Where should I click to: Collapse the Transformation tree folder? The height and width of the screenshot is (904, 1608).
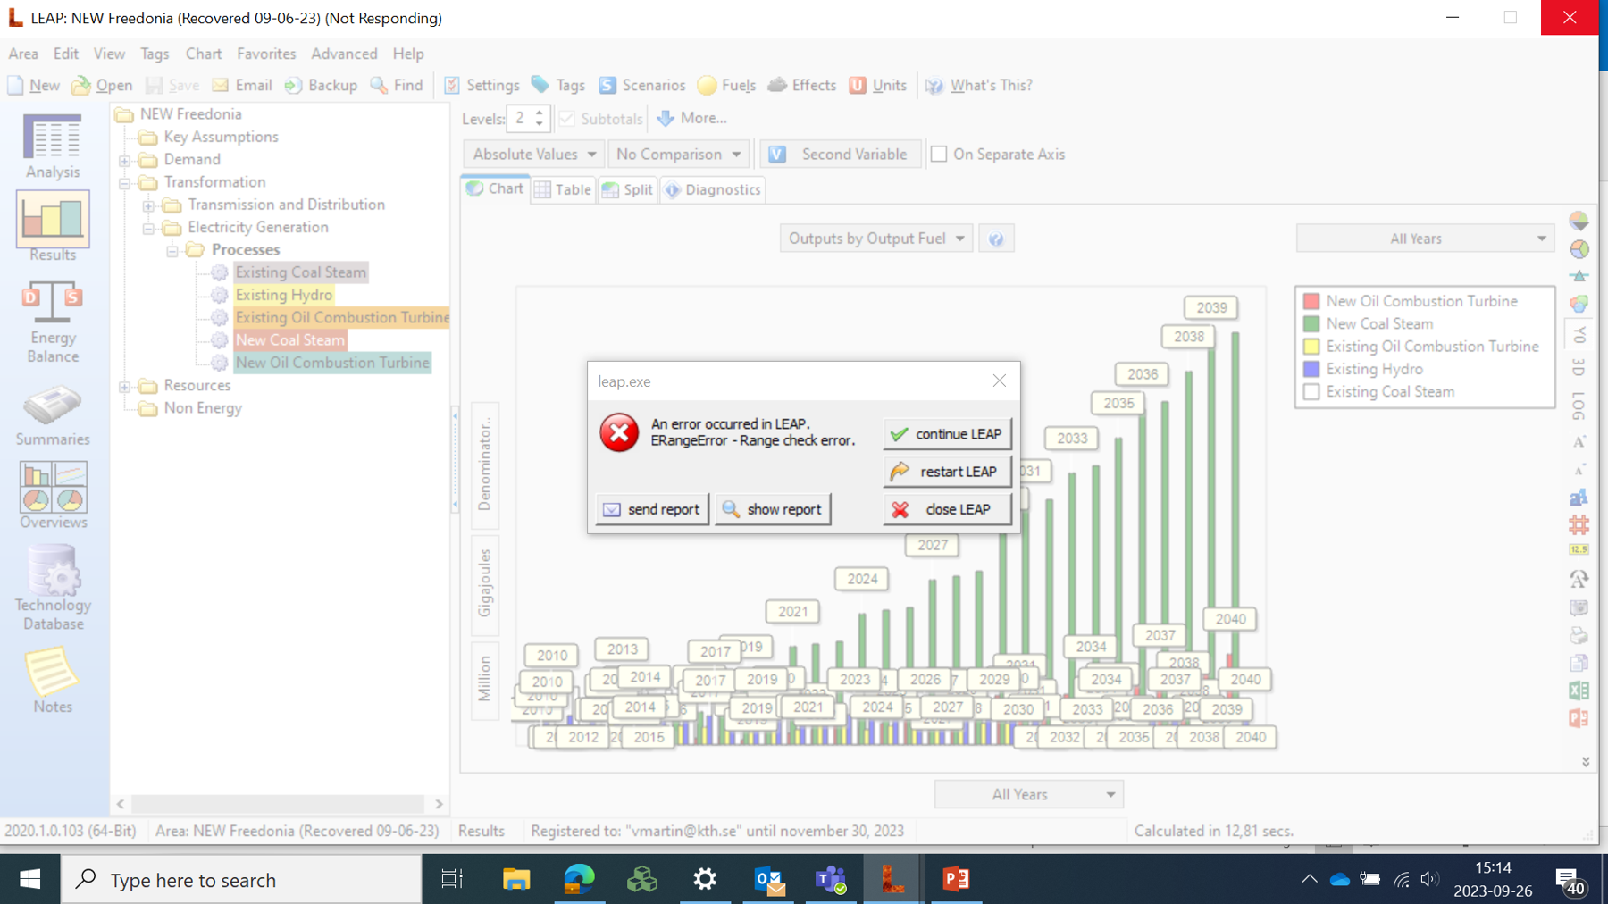tap(125, 182)
